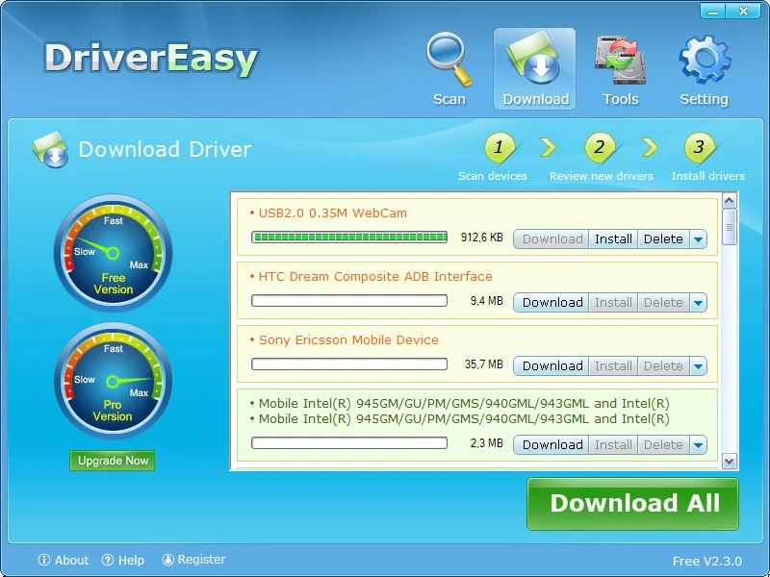Image resolution: width=770 pixels, height=577 pixels.
Task: Click step 1 Scan devices badge
Action: [x=500, y=147]
